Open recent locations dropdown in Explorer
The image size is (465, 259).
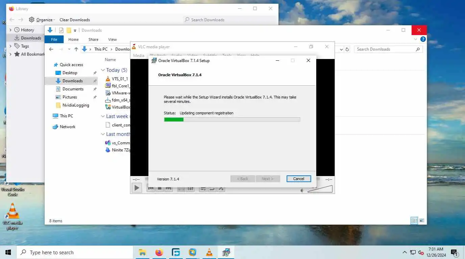click(69, 49)
